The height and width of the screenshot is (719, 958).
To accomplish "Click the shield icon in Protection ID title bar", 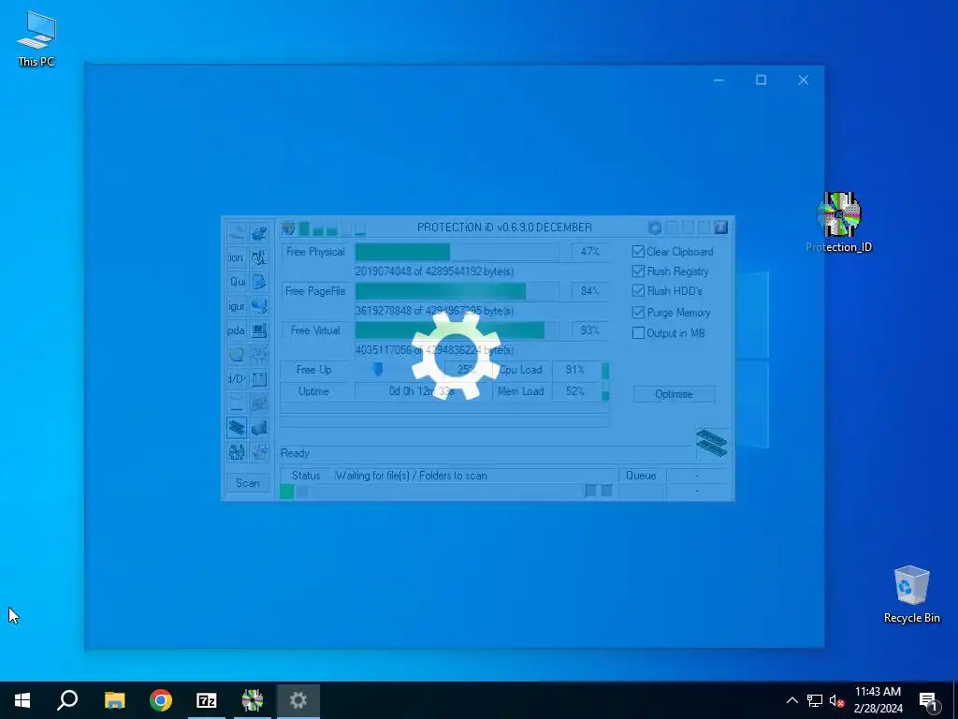I will (288, 228).
